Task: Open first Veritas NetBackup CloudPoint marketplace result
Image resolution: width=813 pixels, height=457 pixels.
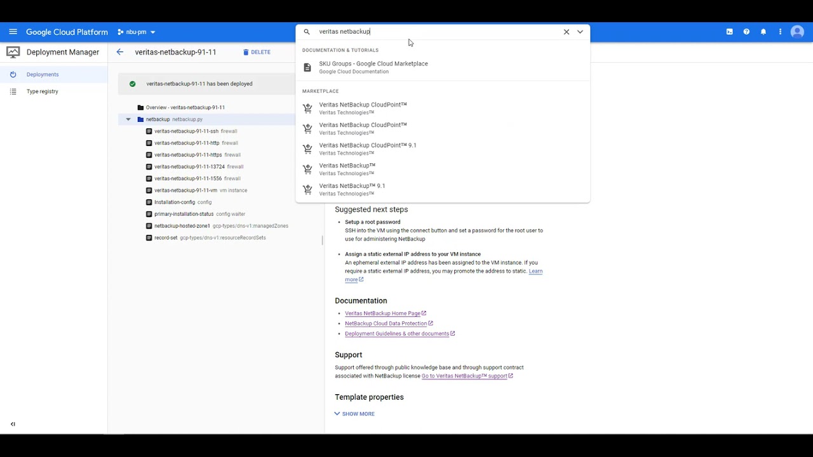Action: pos(443,108)
